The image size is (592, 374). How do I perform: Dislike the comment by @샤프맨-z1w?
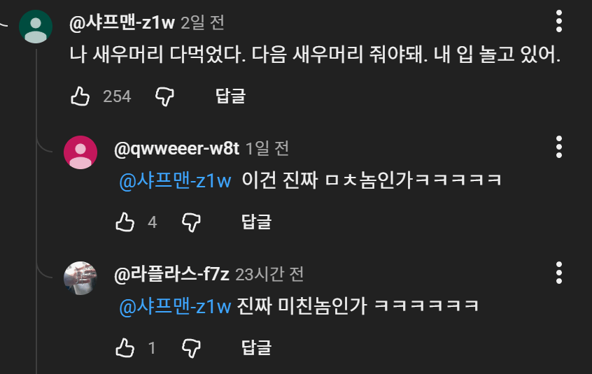(x=164, y=96)
